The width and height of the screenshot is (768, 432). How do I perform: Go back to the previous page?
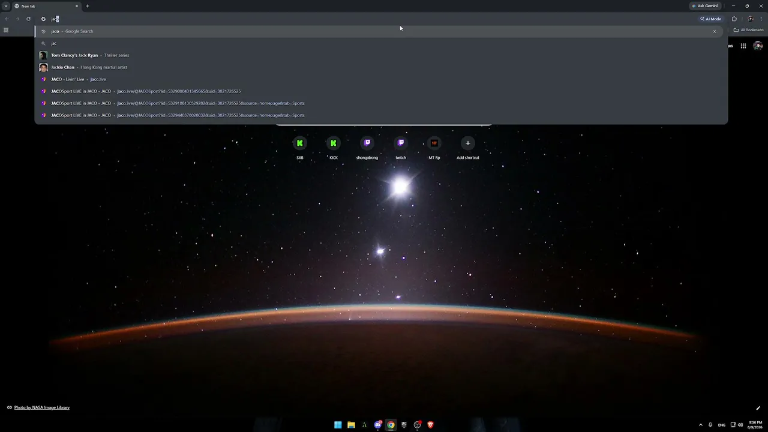[x=7, y=19]
